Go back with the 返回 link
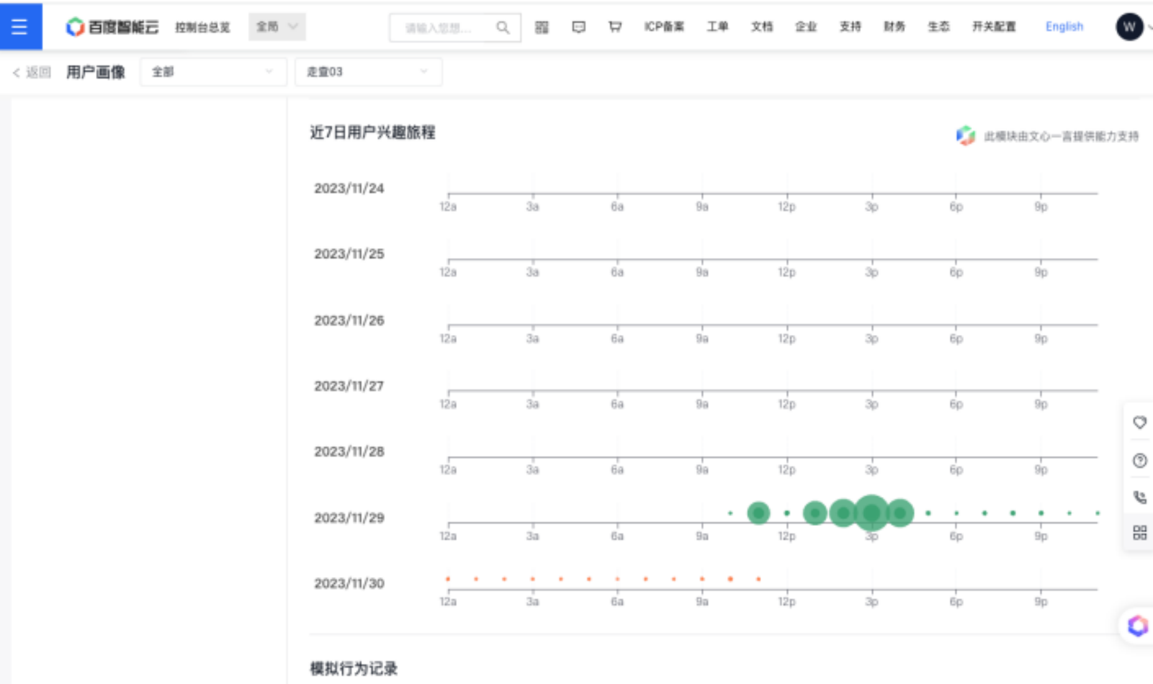The height and width of the screenshot is (684, 1153). click(x=32, y=72)
